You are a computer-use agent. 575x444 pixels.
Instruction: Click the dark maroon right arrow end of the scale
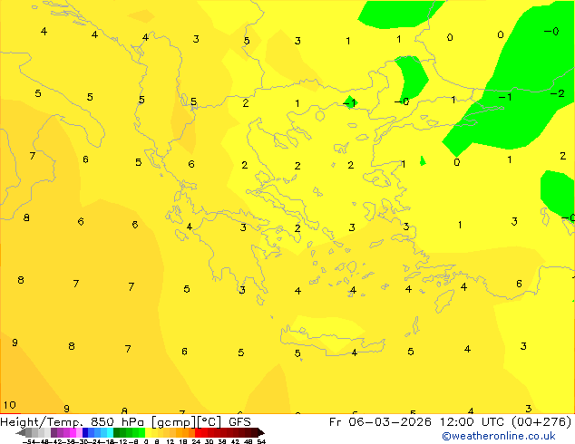click(x=261, y=432)
